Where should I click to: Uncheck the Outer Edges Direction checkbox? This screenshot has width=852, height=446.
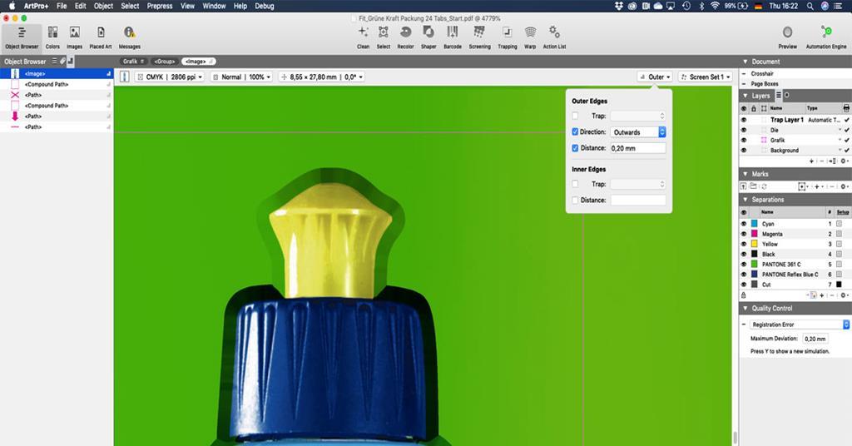[x=575, y=132]
